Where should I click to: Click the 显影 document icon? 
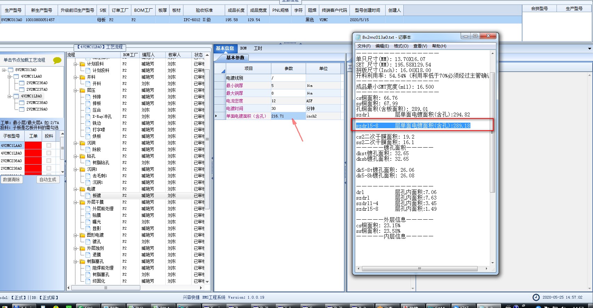click(88, 229)
